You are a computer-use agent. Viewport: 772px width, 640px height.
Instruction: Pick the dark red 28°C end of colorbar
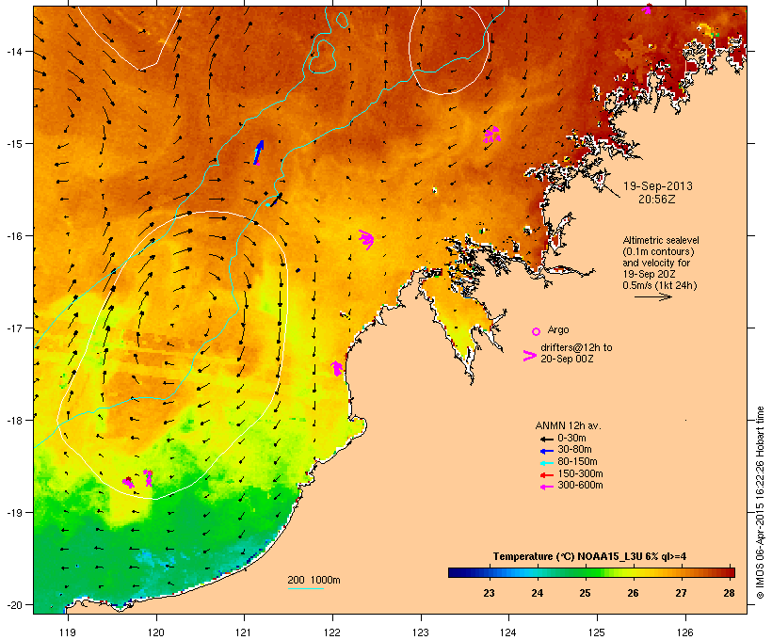730,572
